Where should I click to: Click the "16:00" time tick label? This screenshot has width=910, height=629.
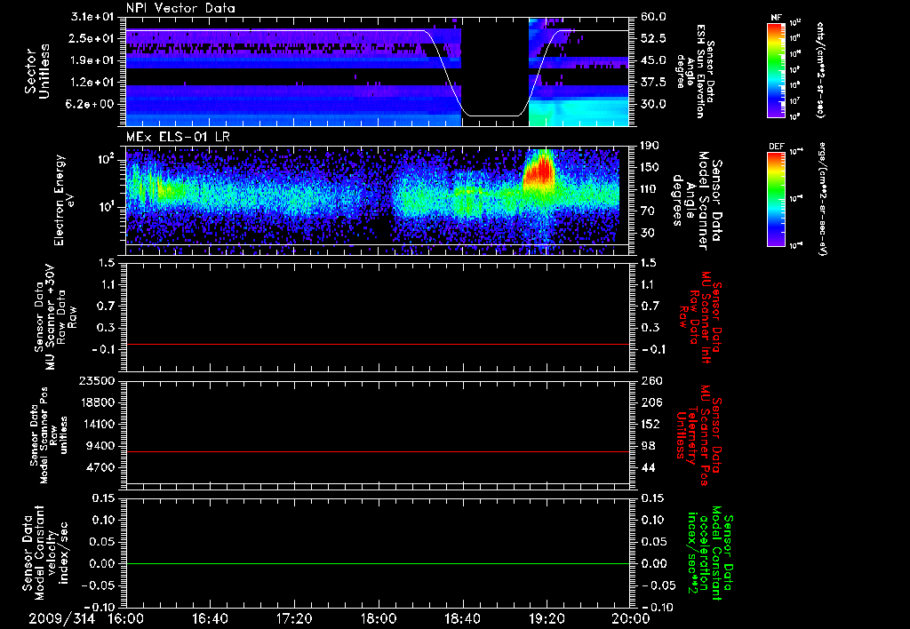[x=126, y=618]
